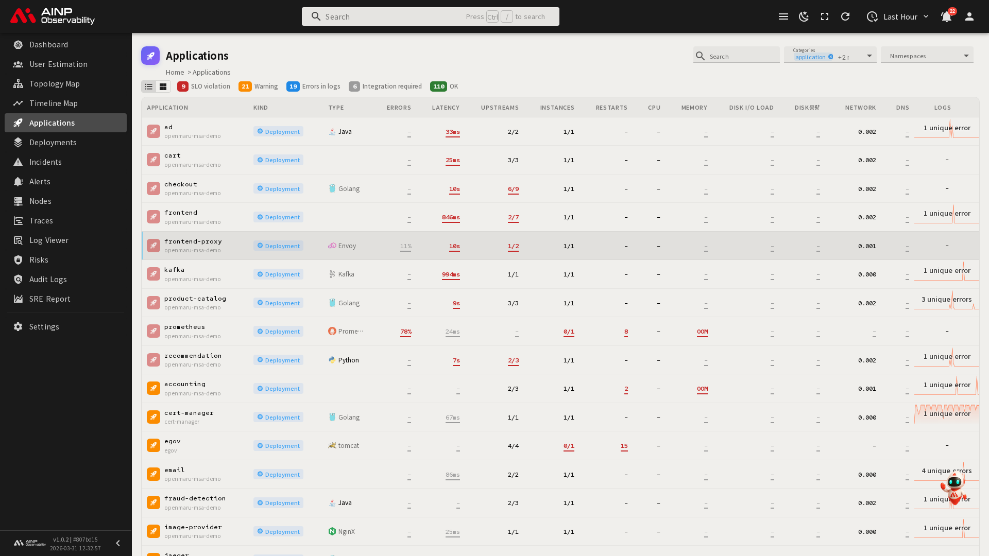Go to Log Viewer sidebar item
Image resolution: width=989 pixels, height=556 pixels.
click(x=49, y=240)
